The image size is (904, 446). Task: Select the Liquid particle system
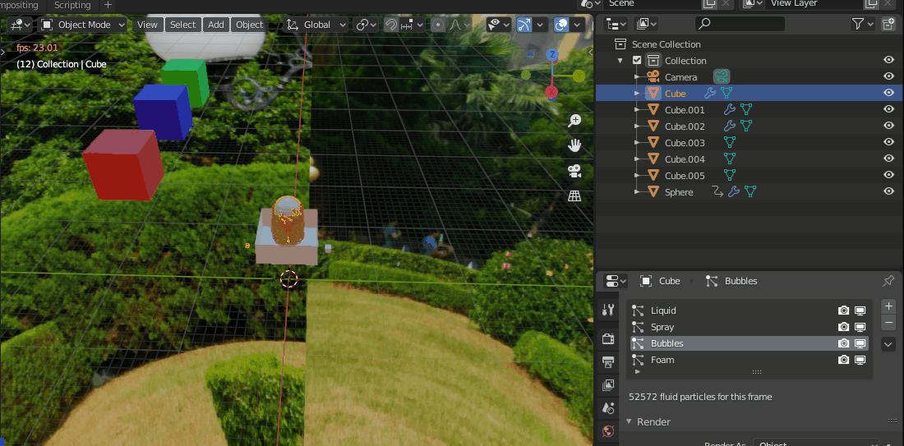749,310
